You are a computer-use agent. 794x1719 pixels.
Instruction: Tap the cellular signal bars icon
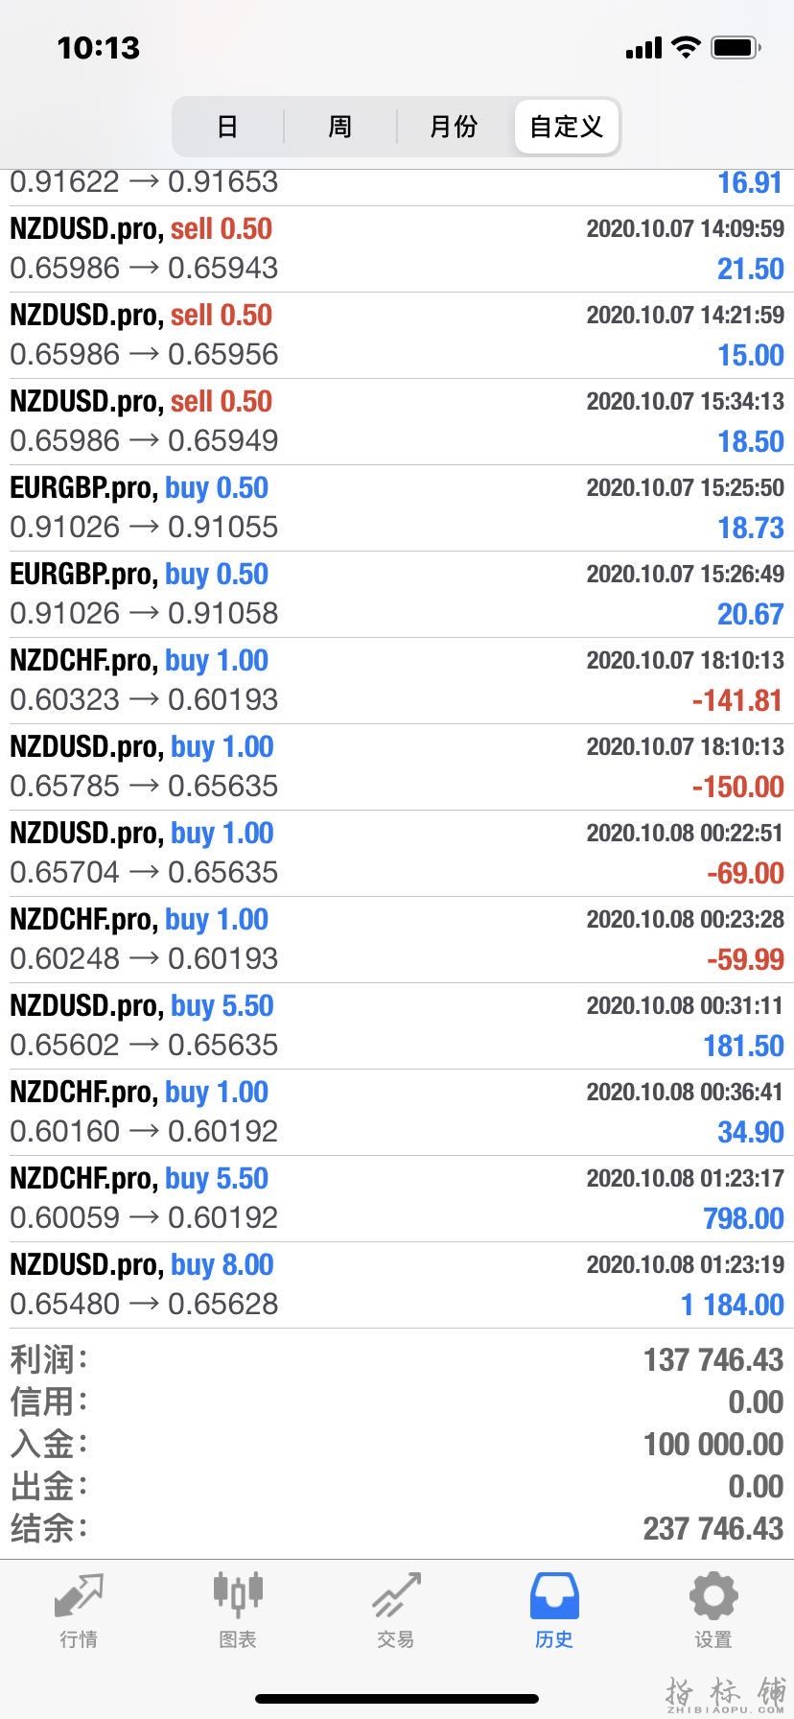tap(643, 48)
